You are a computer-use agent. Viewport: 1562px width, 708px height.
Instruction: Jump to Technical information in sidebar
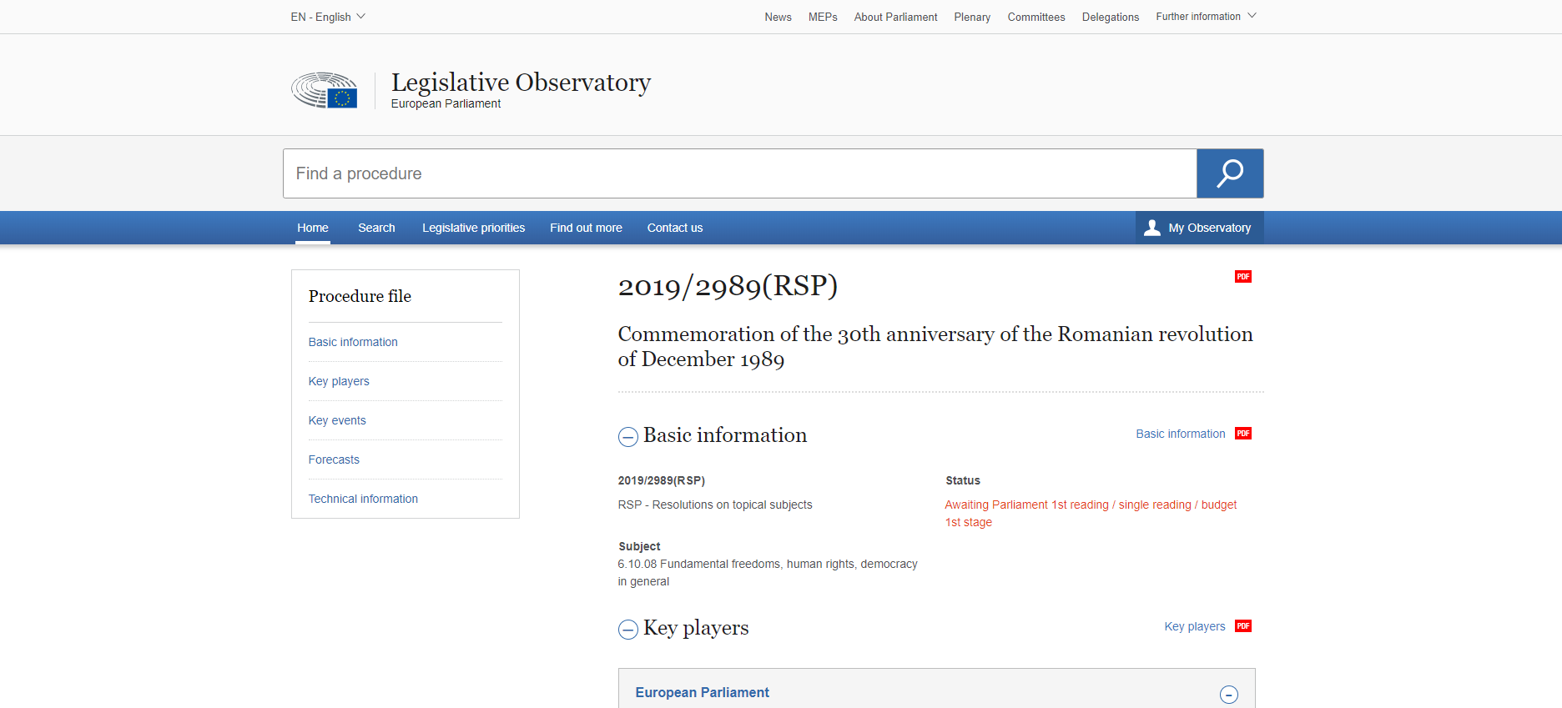click(363, 499)
